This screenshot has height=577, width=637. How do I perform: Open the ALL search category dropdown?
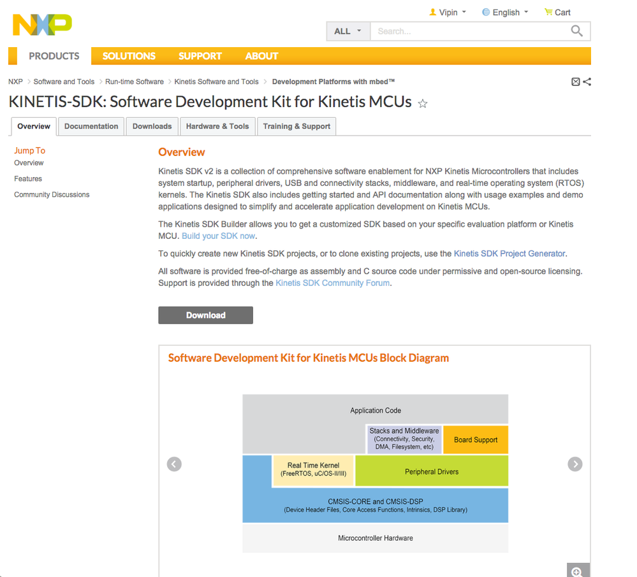point(348,31)
